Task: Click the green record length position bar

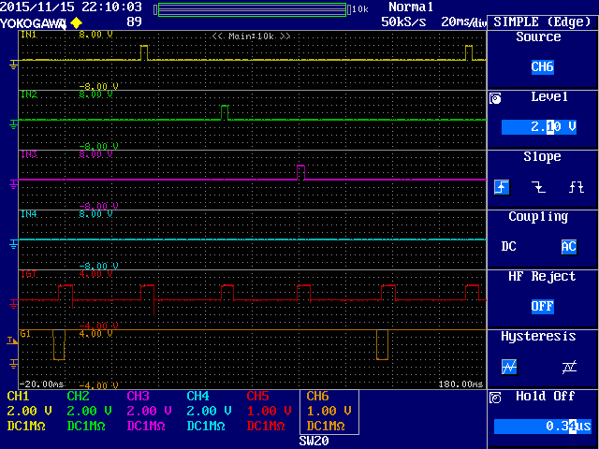Action: coord(252,10)
